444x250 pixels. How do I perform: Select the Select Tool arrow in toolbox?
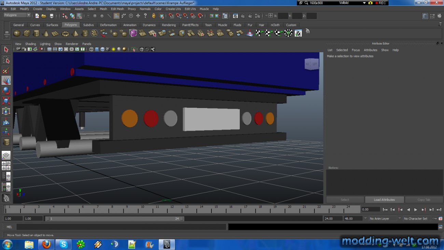pyautogui.click(x=6, y=50)
